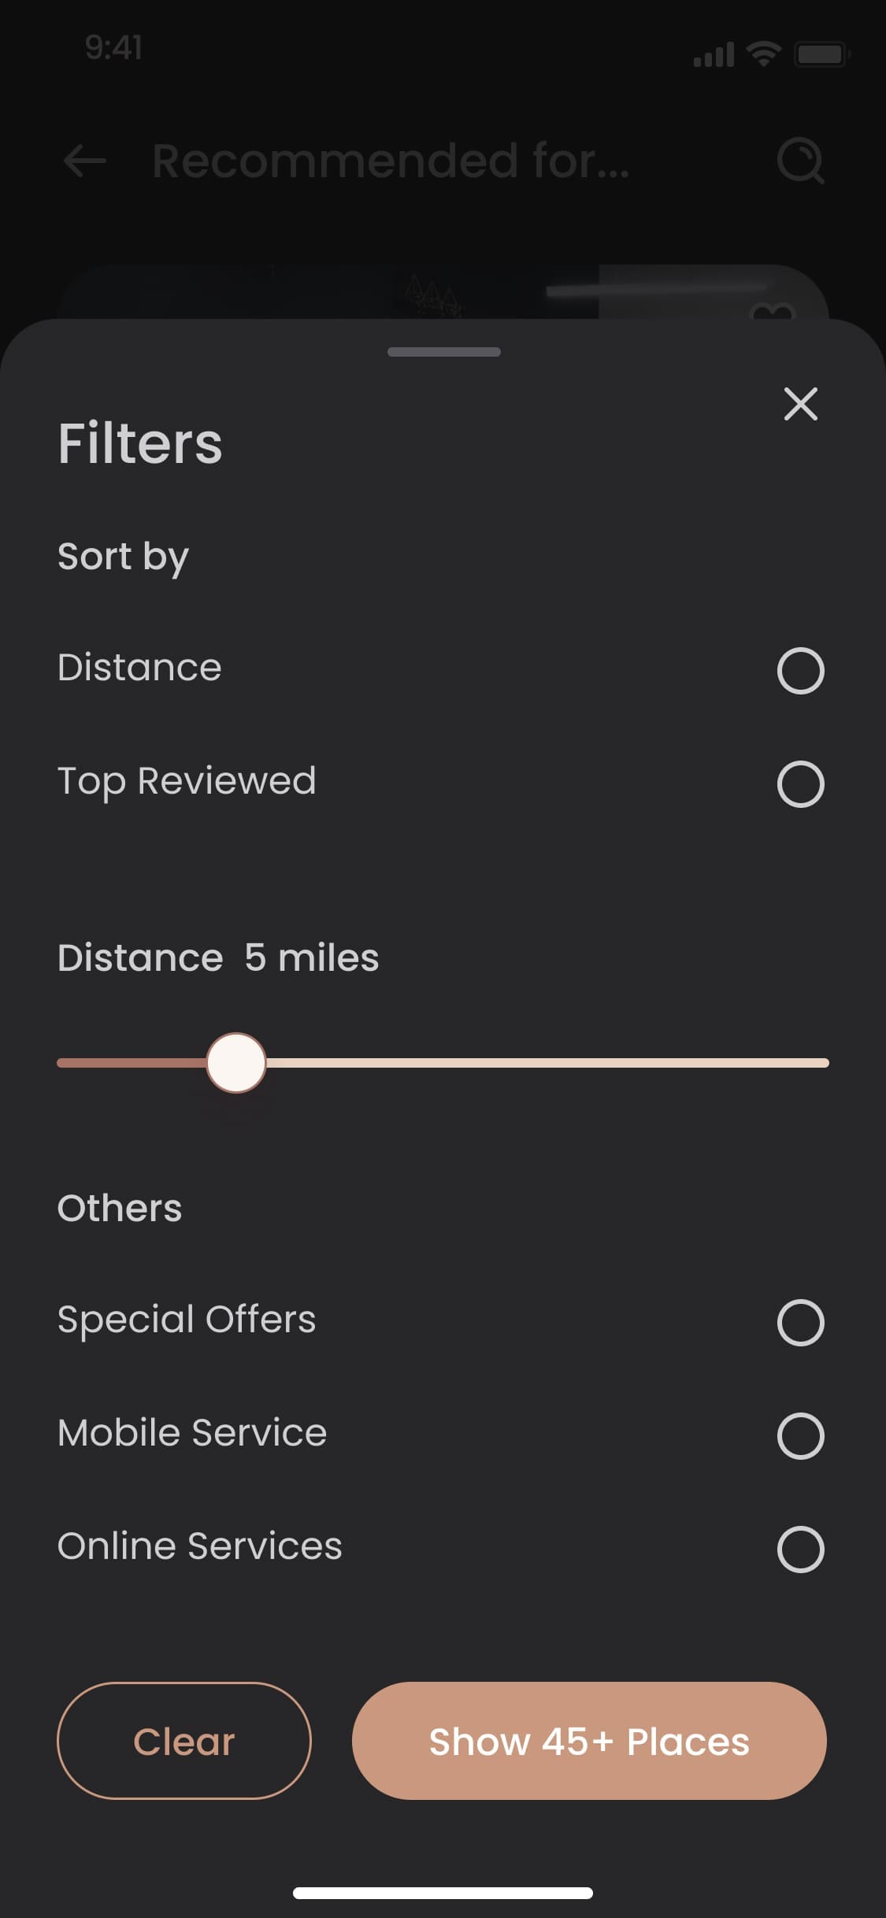This screenshot has width=886, height=1918.
Task: Tap the heart favorite icon on the card
Action: click(773, 313)
